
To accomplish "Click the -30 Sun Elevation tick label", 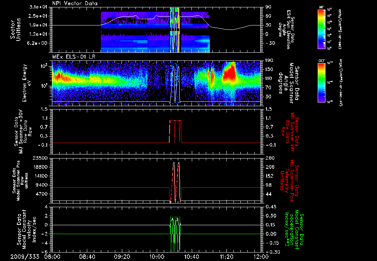I will tap(270, 43).
